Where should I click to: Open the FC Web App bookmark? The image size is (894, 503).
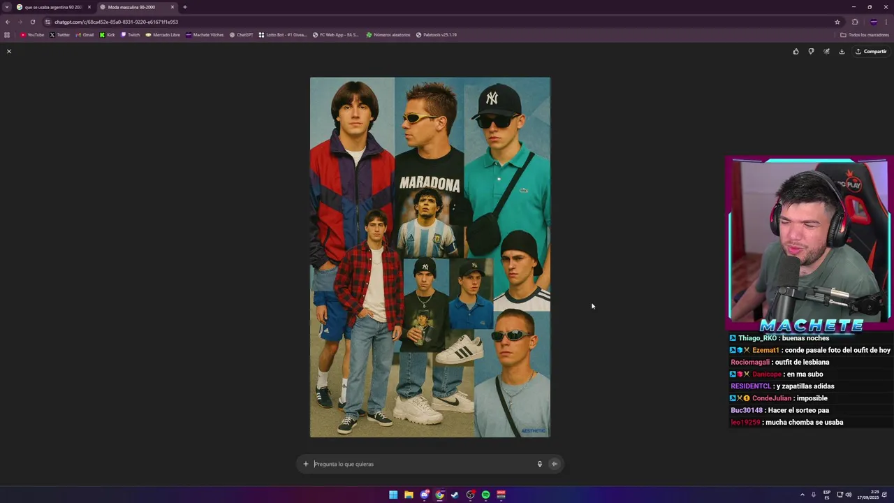click(x=336, y=34)
